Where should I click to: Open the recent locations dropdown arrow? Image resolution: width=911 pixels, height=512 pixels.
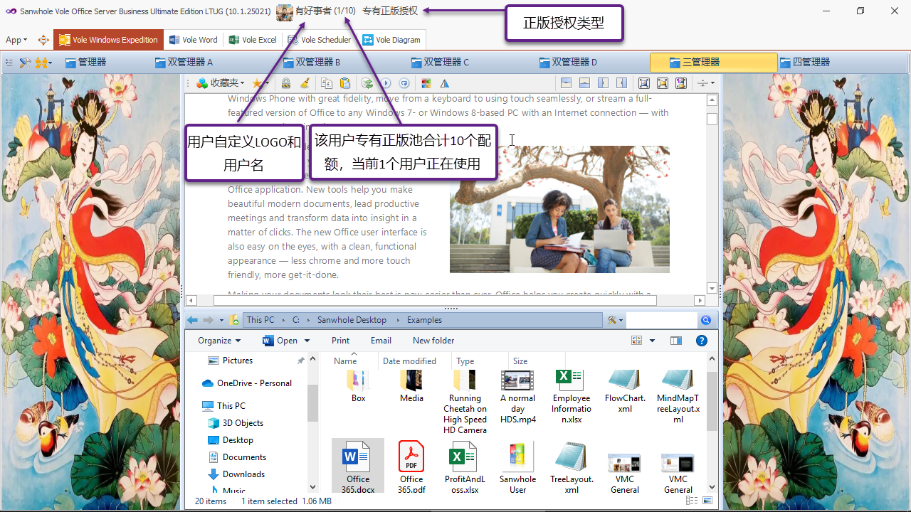tap(221, 320)
